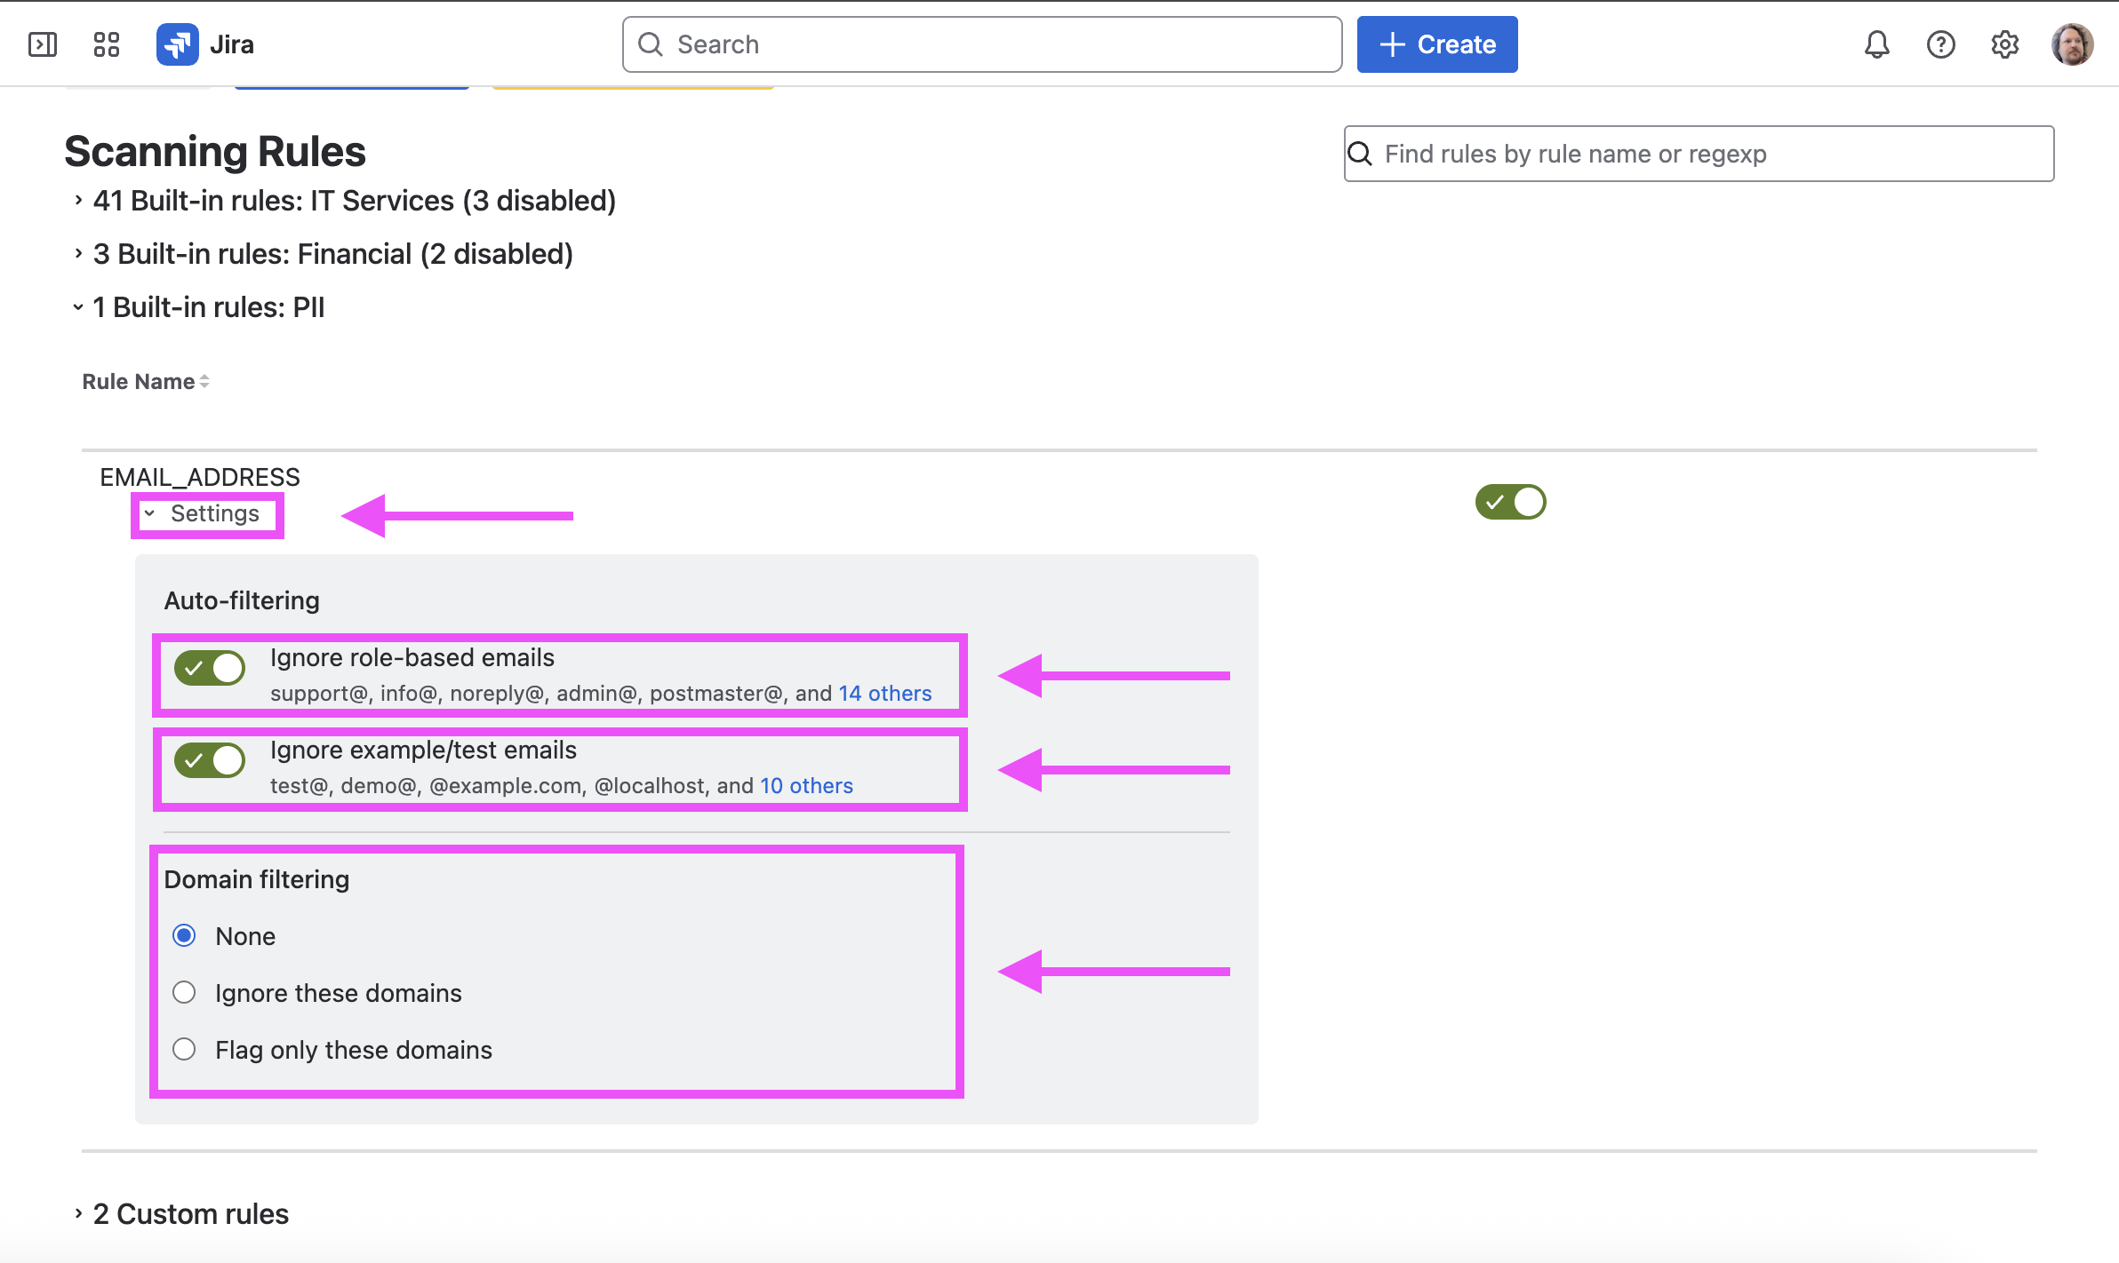Click the Jira logo icon
2119x1263 pixels.
pyautogui.click(x=178, y=44)
